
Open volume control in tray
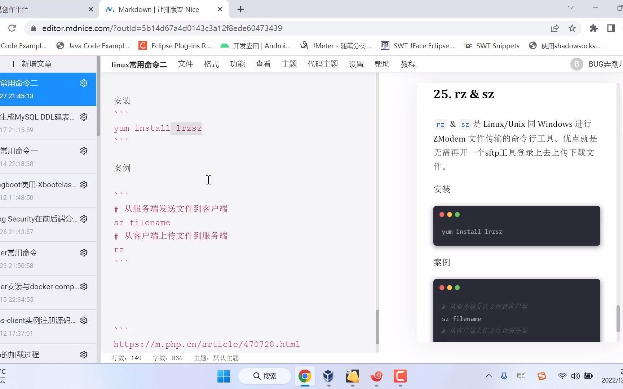[x=575, y=376]
